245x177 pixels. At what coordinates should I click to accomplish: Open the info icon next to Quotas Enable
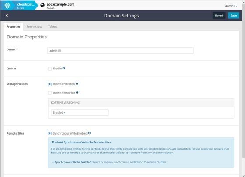pyautogui.click(x=63, y=68)
